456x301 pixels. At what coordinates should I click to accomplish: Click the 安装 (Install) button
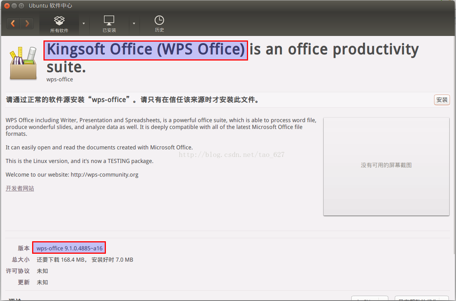pyautogui.click(x=442, y=100)
